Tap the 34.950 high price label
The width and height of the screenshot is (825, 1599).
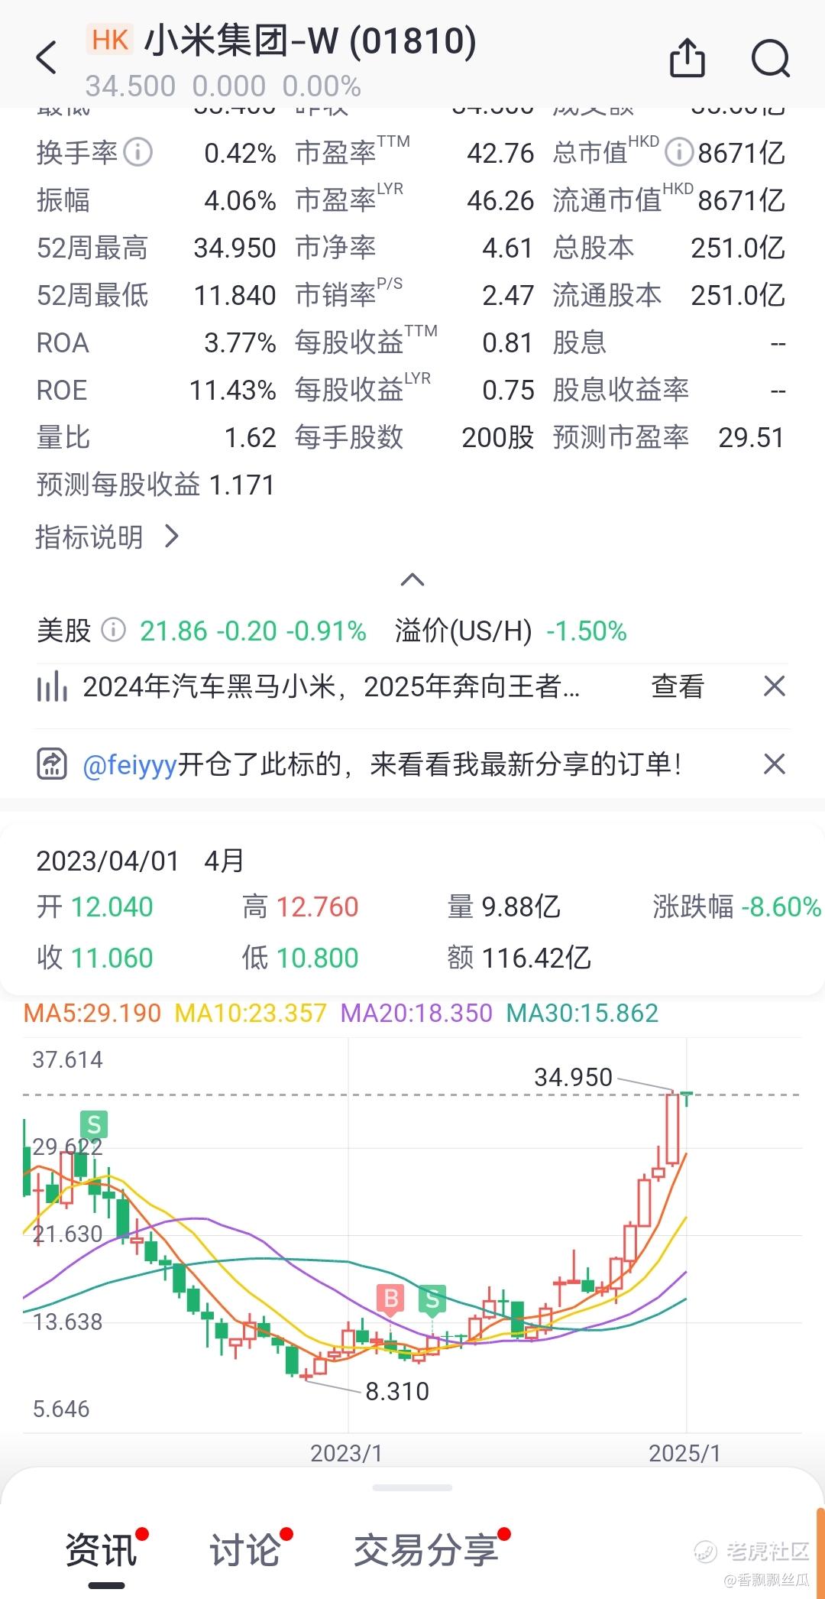click(x=573, y=1077)
